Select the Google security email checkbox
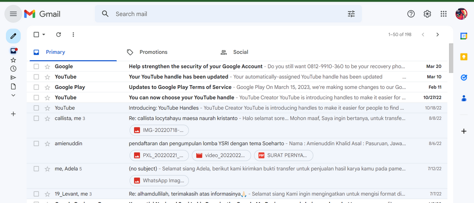Screen dimensions: 474x203 click(x=36, y=66)
